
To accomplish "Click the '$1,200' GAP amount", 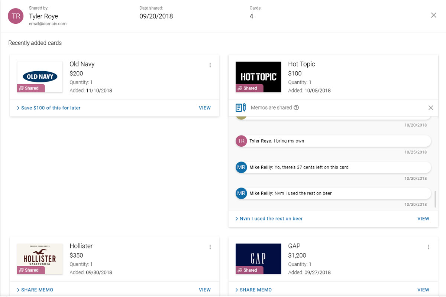I will click(297, 255).
